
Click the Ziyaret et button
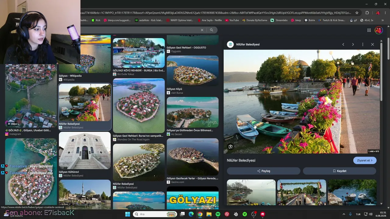click(x=365, y=160)
